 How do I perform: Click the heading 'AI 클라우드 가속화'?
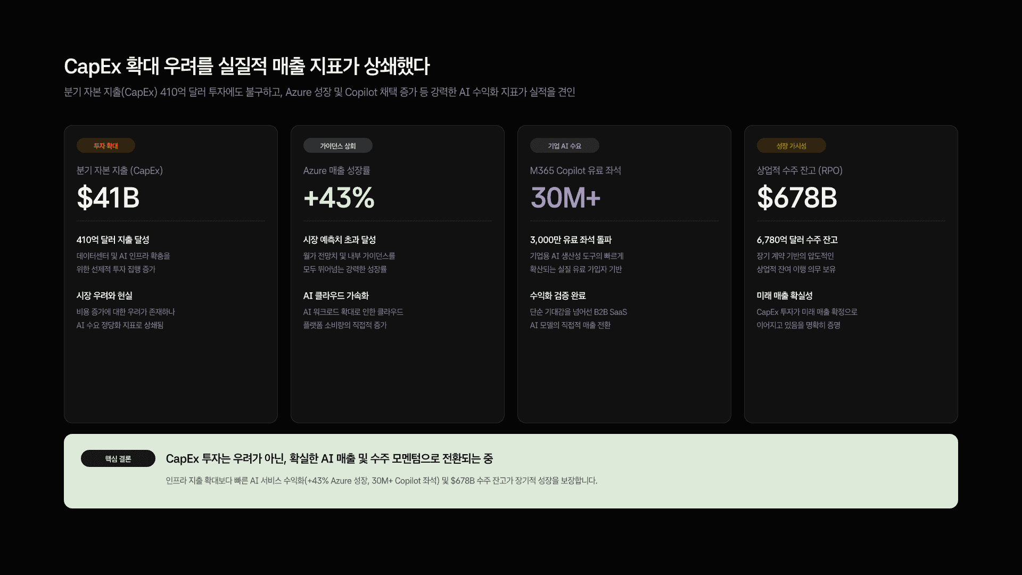336,295
